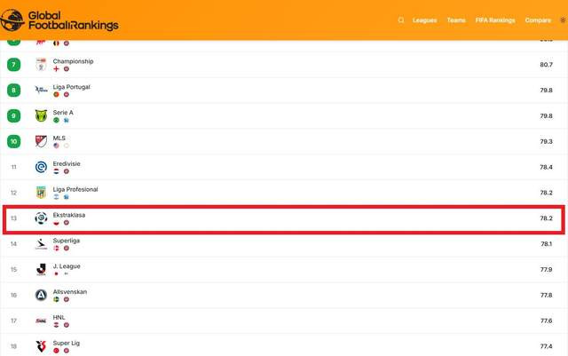Click the England flag under Championship
Viewport: 568px width, 356px height.
coord(56,69)
